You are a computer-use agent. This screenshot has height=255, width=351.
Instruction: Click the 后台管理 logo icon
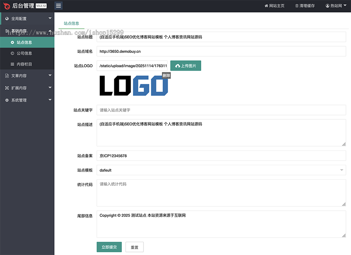5,5
